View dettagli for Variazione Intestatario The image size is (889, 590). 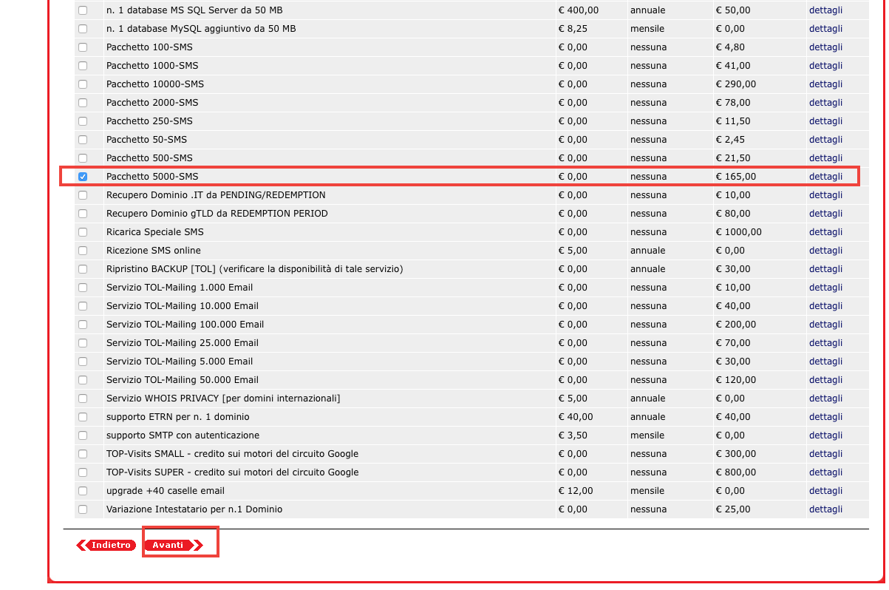825,509
